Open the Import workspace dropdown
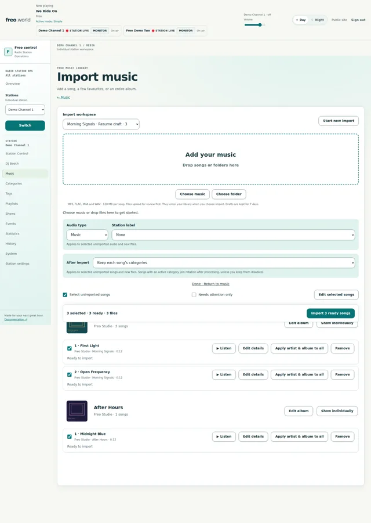 [101, 124]
